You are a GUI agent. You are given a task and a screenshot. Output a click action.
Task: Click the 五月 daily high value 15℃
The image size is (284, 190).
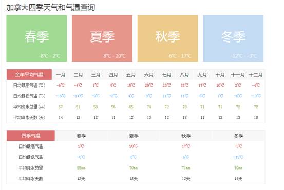point(131,85)
